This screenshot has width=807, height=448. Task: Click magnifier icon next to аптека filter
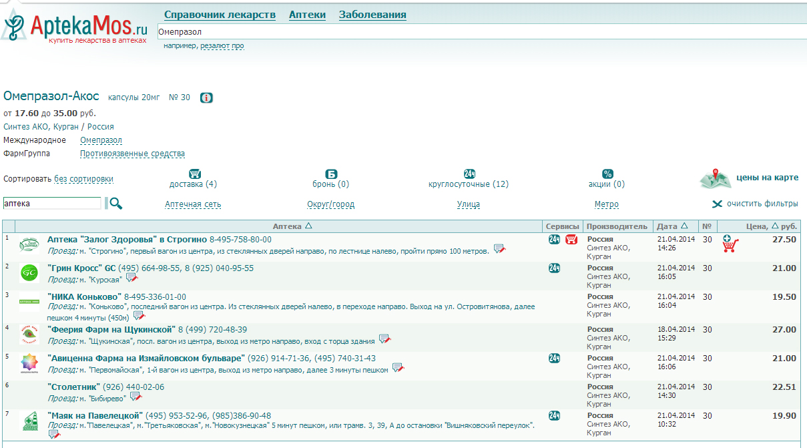coord(115,204)
